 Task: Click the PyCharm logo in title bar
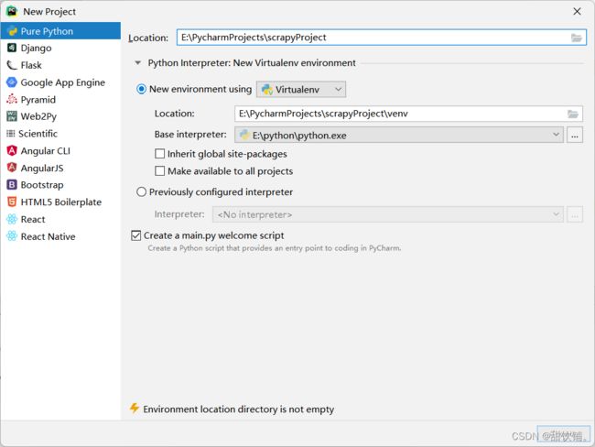(12, 11)
